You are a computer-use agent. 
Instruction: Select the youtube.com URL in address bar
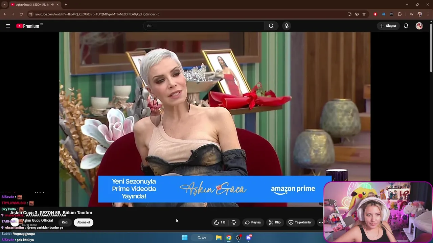point(97,14)
